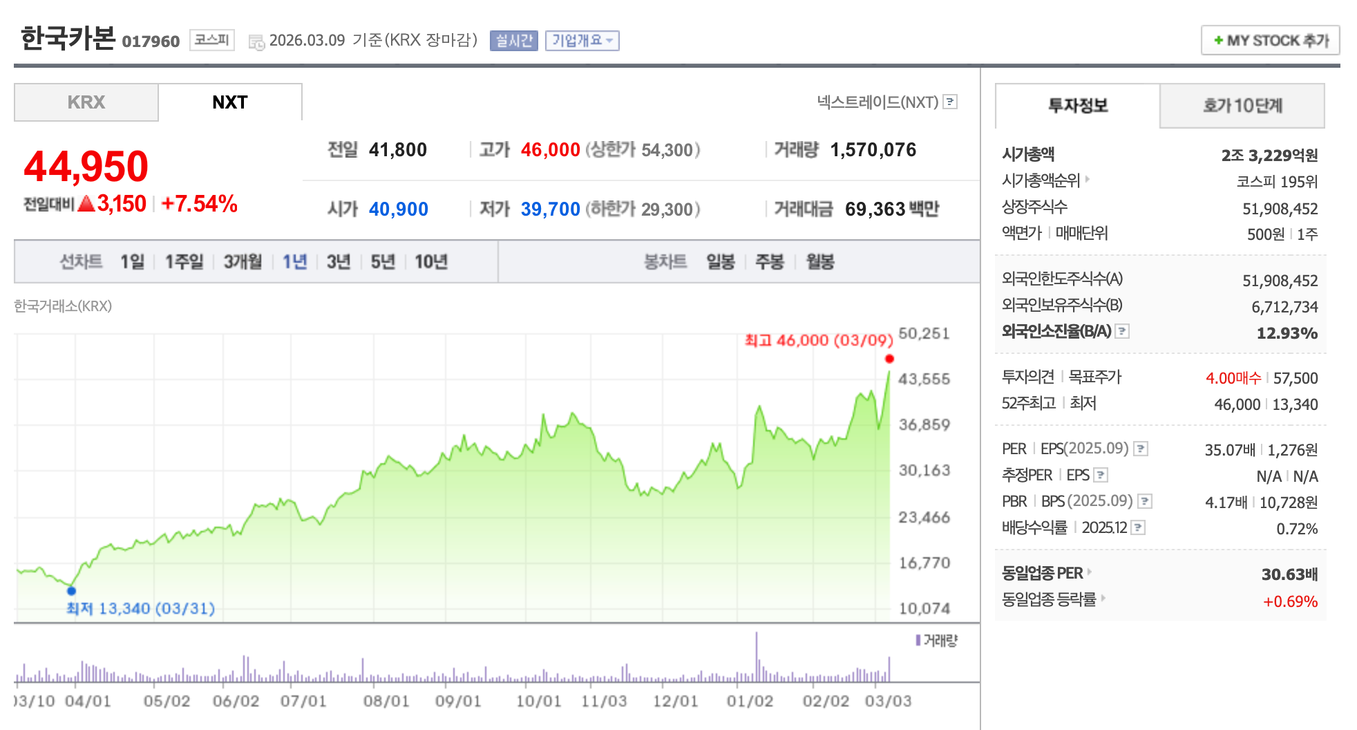This screenshot has width=1357, height=730.
Task: Show the 월봉 candlestick chart
Action: pyautogui.click(x=820, y=261)
